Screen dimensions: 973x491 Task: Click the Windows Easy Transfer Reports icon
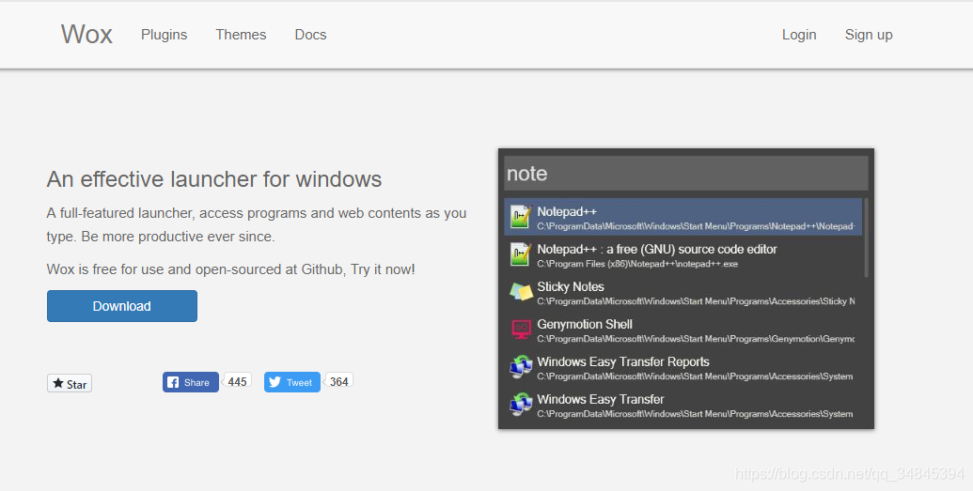(521, 367)
